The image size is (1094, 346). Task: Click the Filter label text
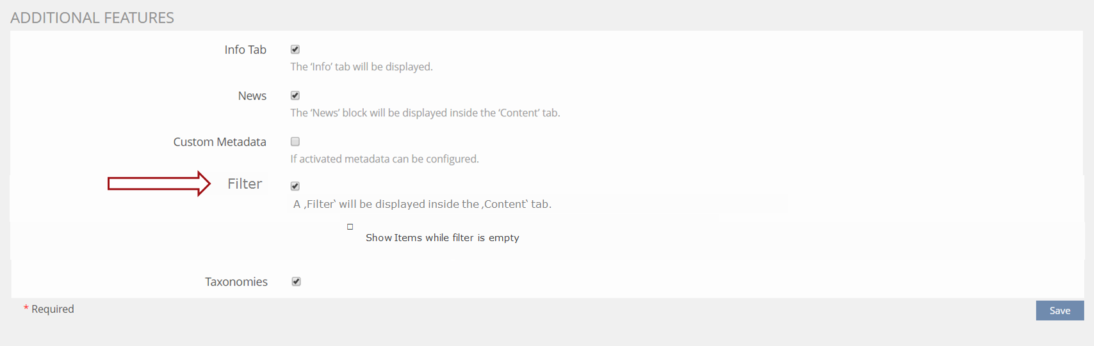pyautogui.click(x=245, y=184)
